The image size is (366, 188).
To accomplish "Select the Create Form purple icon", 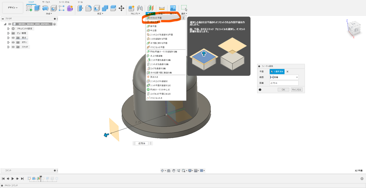I will tap(70, 8).
